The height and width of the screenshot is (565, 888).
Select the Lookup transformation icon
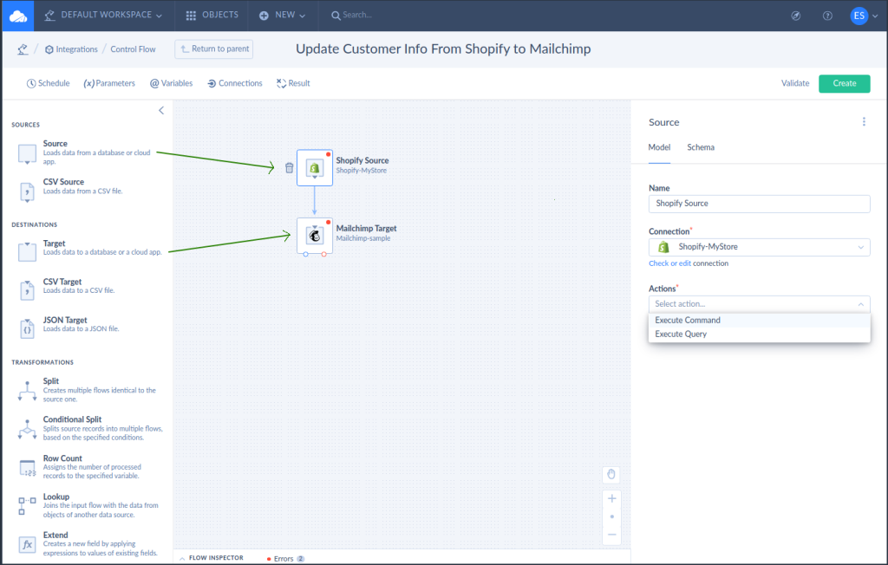click(x=27, y=506)
